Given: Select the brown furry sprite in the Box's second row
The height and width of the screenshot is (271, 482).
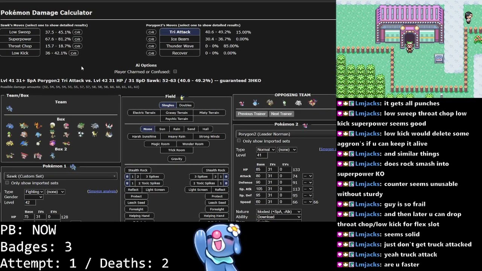Looking at the screenshot, I should coord(24,134).
